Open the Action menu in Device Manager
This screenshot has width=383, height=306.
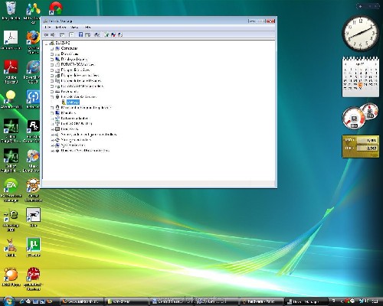(61, 27)
